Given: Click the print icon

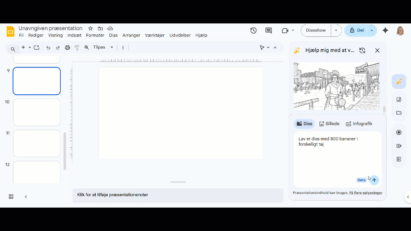Looking at the screenshot, I should pos(67,47).
